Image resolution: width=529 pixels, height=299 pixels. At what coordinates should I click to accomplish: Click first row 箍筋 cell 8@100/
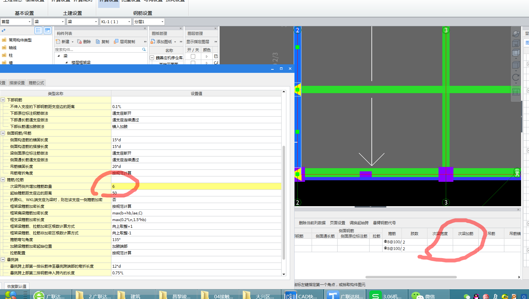392,242
